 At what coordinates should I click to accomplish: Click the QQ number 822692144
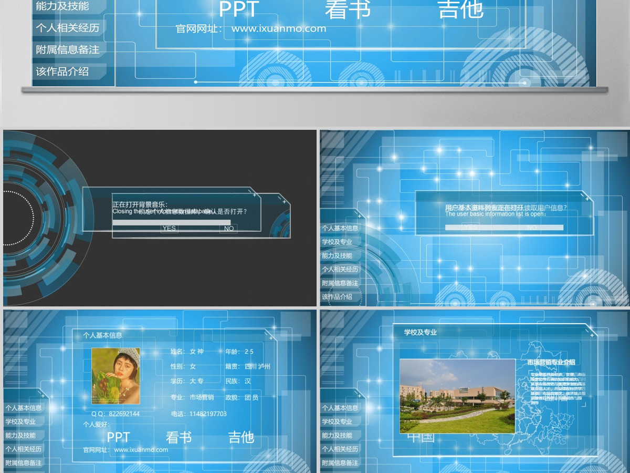(x=124, y=414)
